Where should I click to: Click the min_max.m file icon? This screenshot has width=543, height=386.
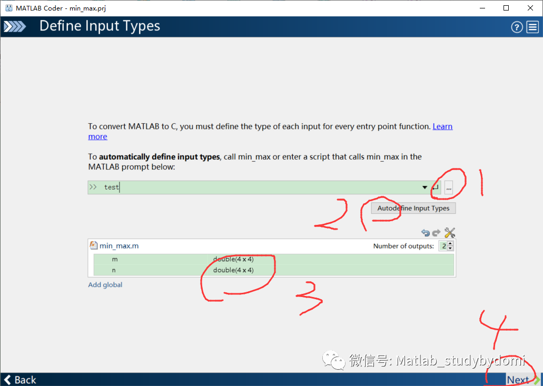point(94,245)
